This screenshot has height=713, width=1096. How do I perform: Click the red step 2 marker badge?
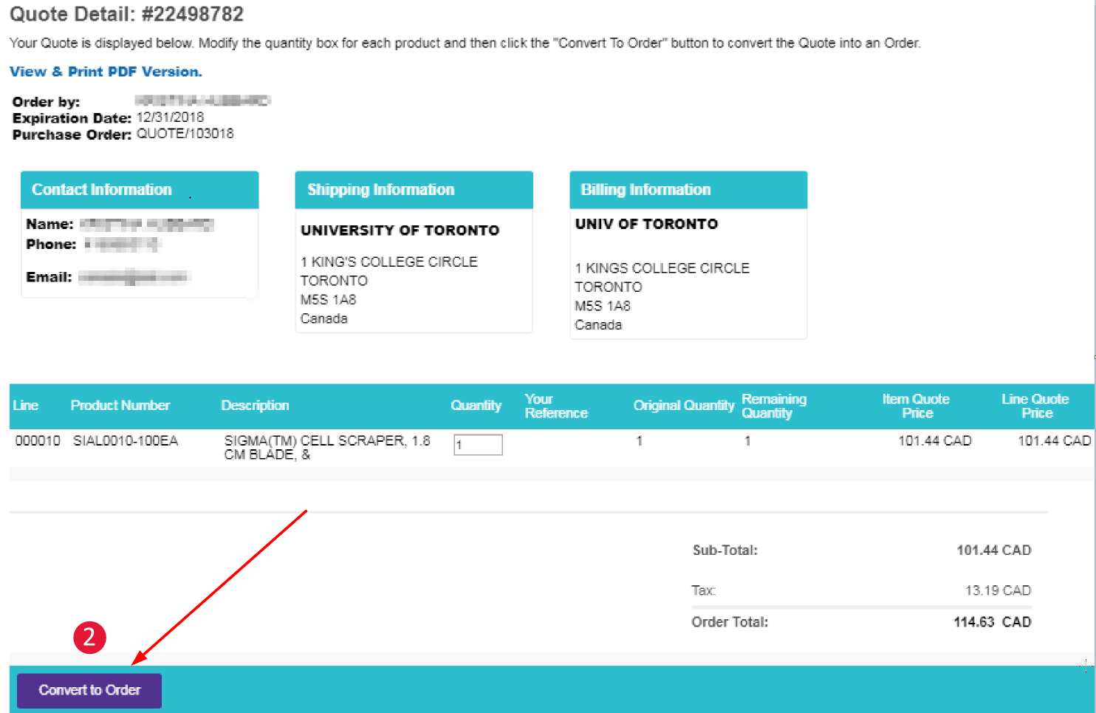(x=89, y=637)
